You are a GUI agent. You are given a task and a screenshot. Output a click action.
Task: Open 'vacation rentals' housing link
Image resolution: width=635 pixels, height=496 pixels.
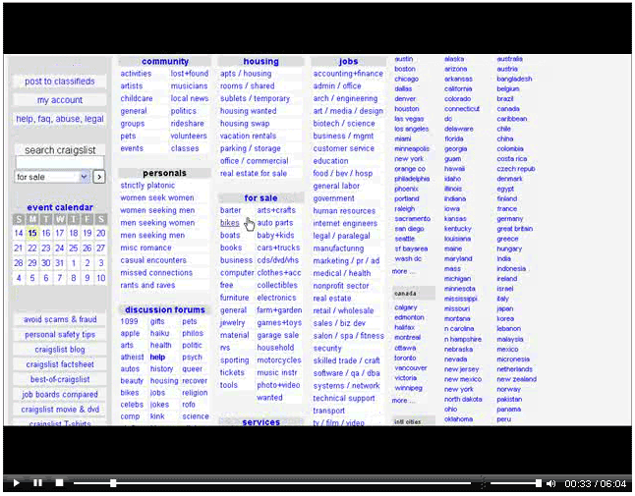[x=248, y=136]
